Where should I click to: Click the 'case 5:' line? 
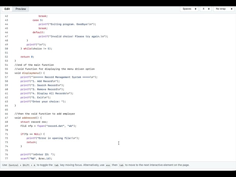[x=38, y=20]
